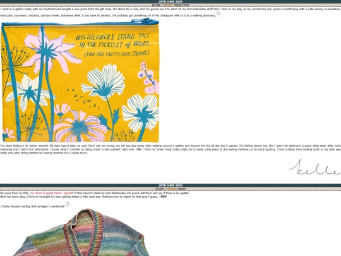Click the '29TH JUNE 2025' entry header

point(170,1)
